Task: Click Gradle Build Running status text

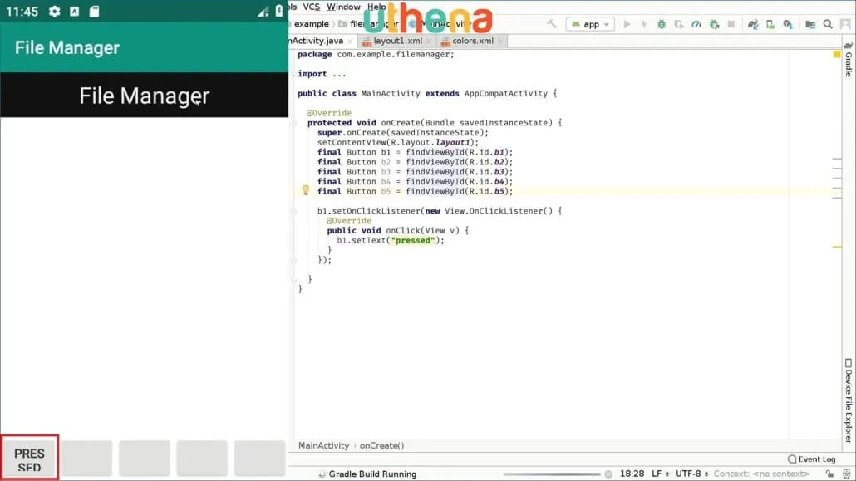Action: 372,474
